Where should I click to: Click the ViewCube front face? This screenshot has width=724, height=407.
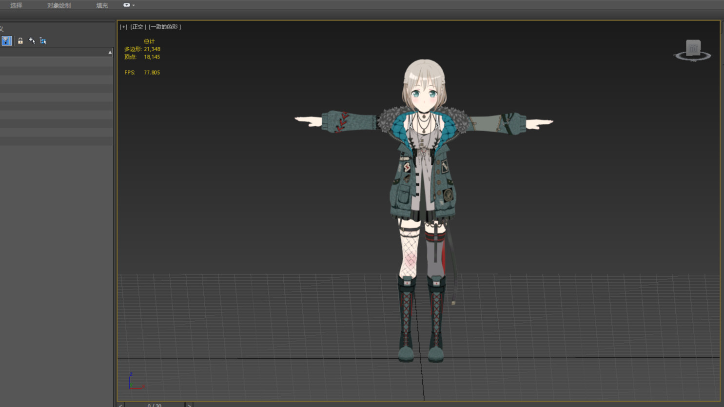coord(693,48)
